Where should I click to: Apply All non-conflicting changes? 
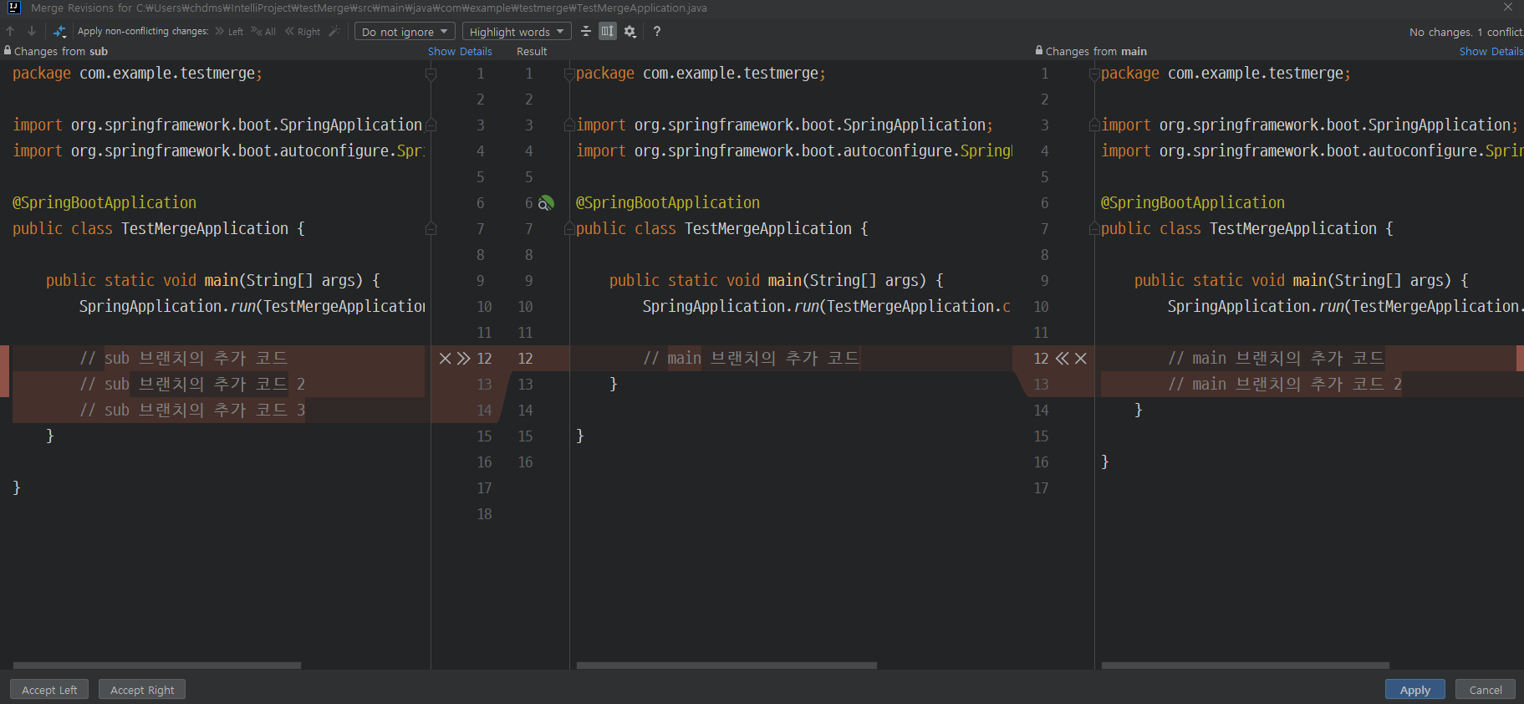263,32
